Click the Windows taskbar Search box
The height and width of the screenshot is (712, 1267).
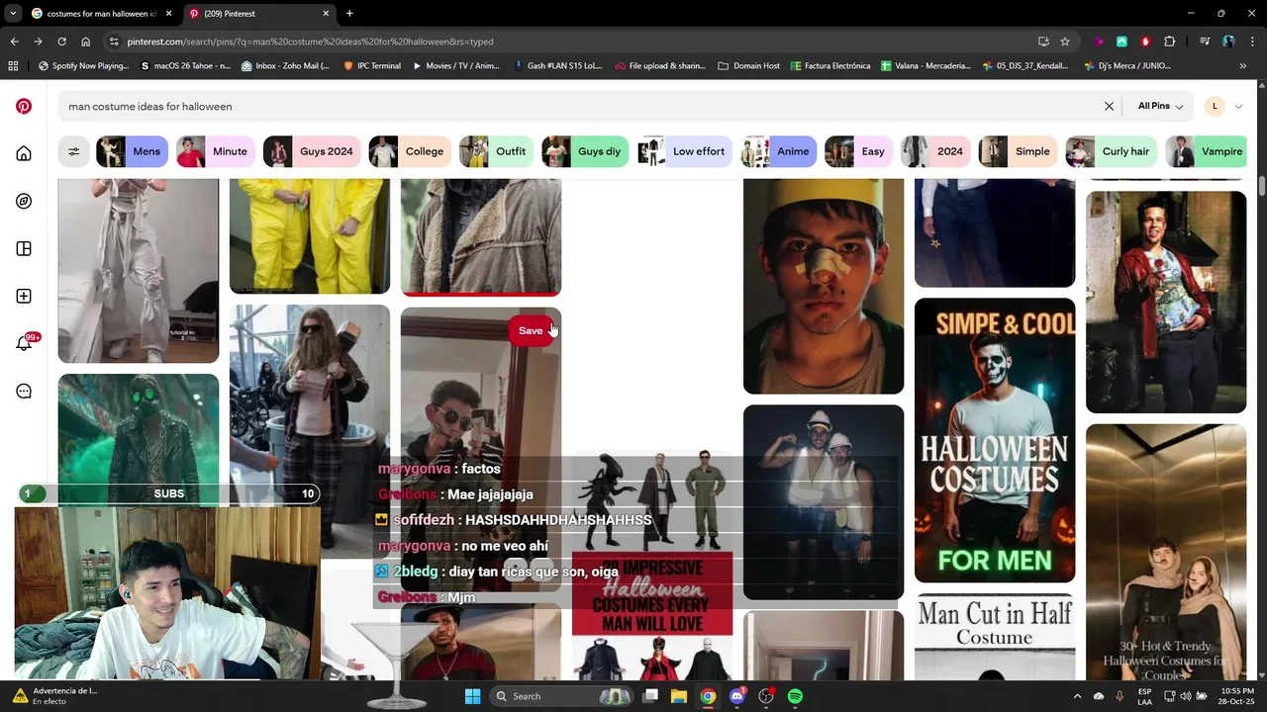pos(562,696)
